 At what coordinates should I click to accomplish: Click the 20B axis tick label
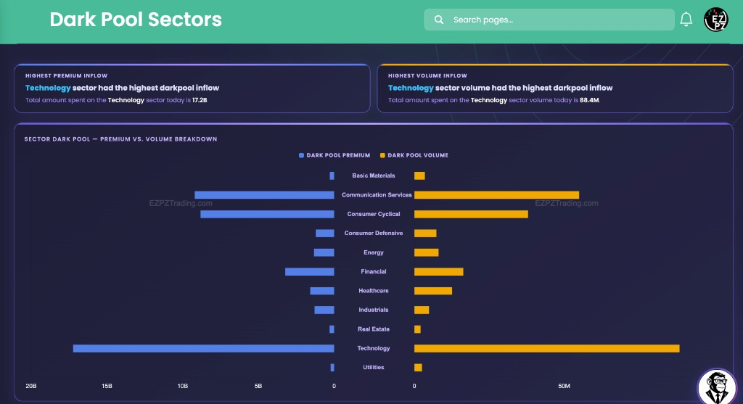click(x=30, y=386)
